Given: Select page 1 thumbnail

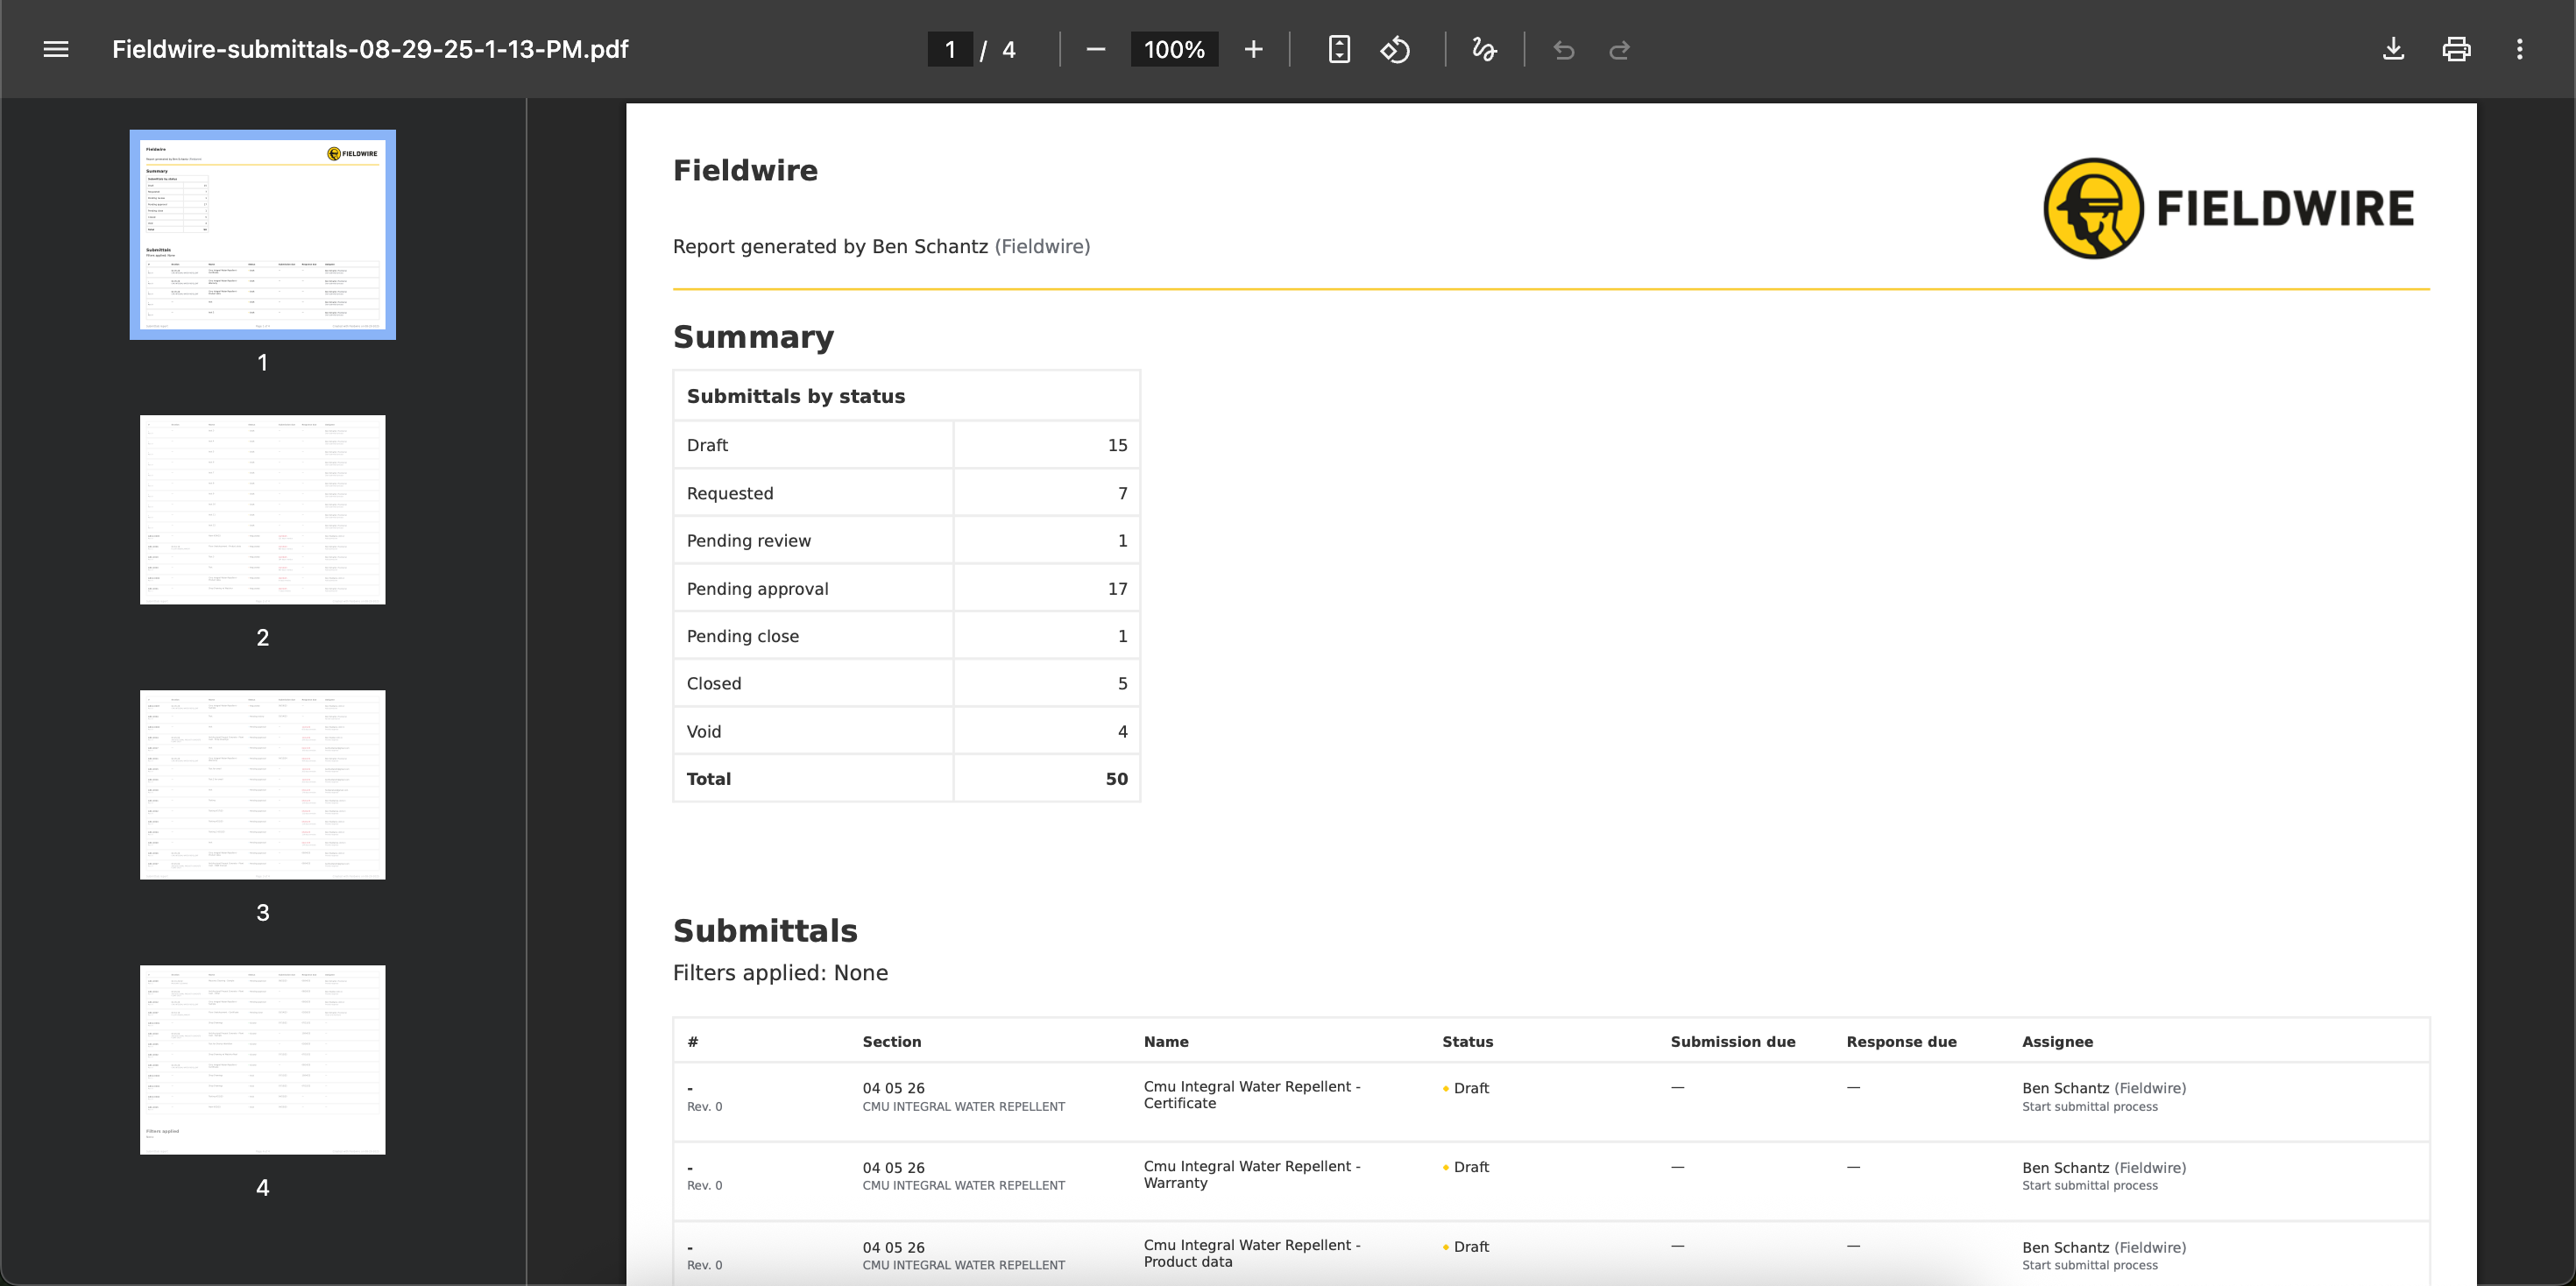Looking at the screenshot, I should point(262,234).
